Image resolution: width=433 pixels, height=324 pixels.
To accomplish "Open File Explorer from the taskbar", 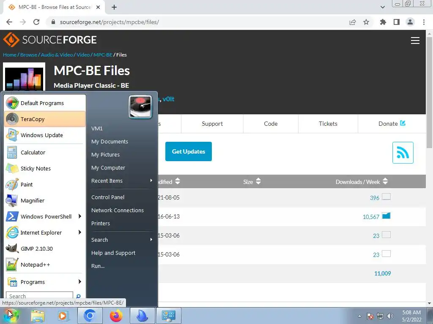I will [38, 316].
